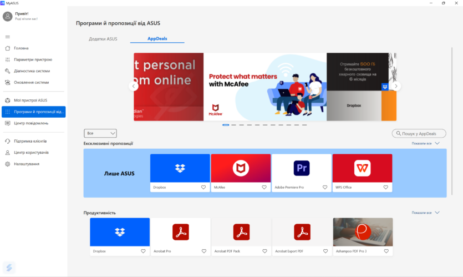Click Оновлення системи refresh icon
Screen dimensions: 463x277
coord(8,83)
